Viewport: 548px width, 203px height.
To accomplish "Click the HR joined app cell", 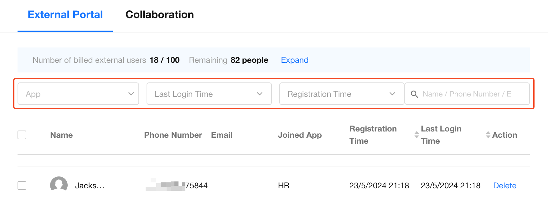I will (284, 186).
